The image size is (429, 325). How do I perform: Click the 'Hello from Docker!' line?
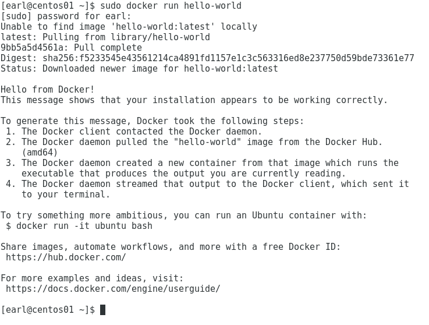tap(48, 90)
